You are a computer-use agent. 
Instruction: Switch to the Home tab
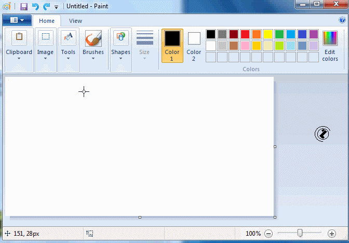(x=47, y=21)
